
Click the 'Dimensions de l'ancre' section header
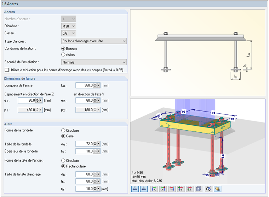[x=20, y=79]
